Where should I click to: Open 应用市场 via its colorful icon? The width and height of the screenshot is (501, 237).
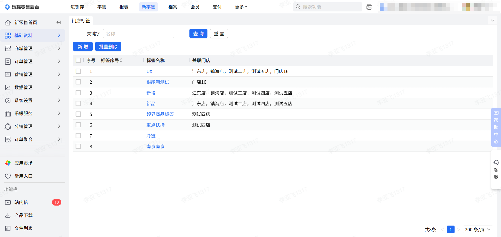(x=8, y=163)
